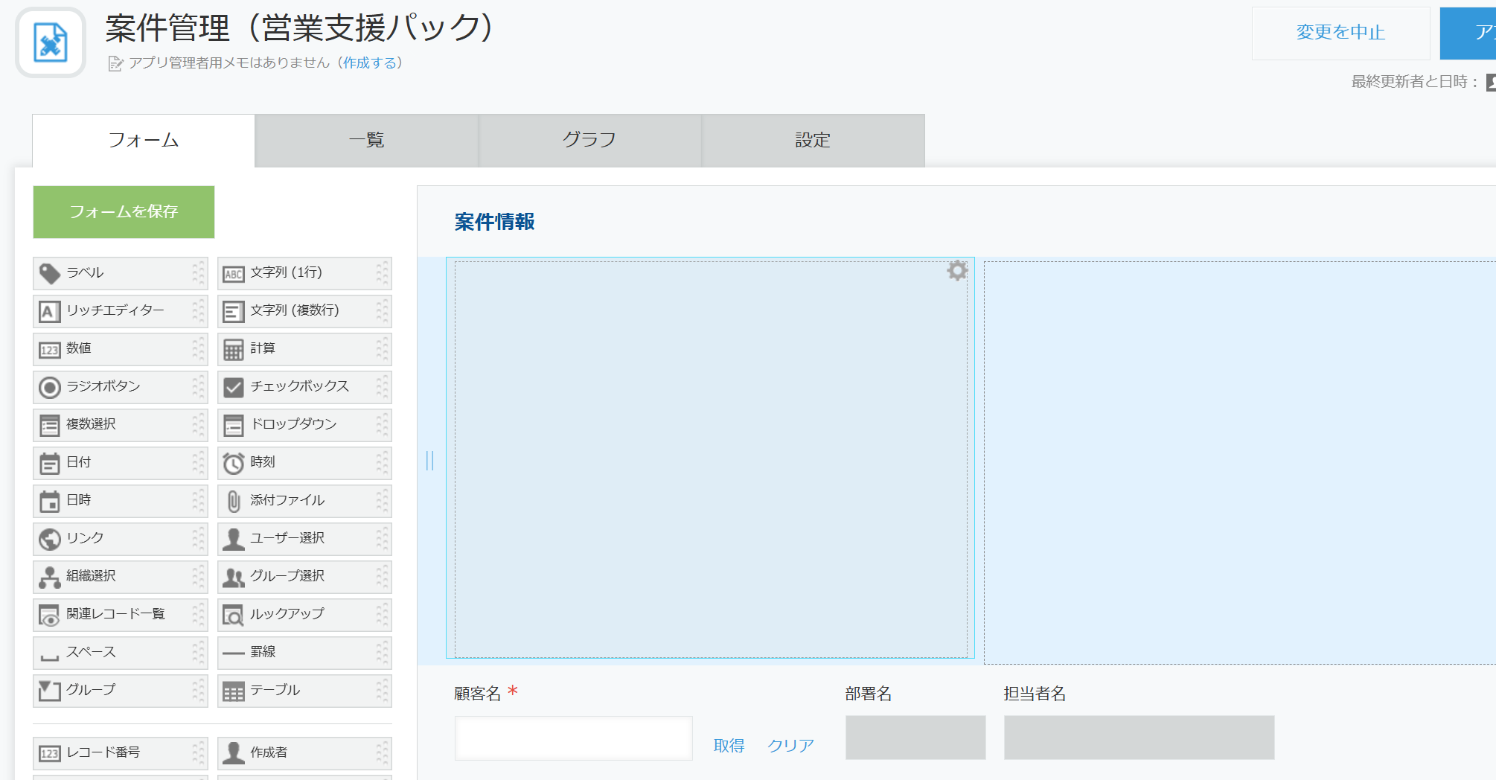Click the 取得 lookup link
Image resolution: width=1496 pixels, height=780 pixels.
(729, 745)
